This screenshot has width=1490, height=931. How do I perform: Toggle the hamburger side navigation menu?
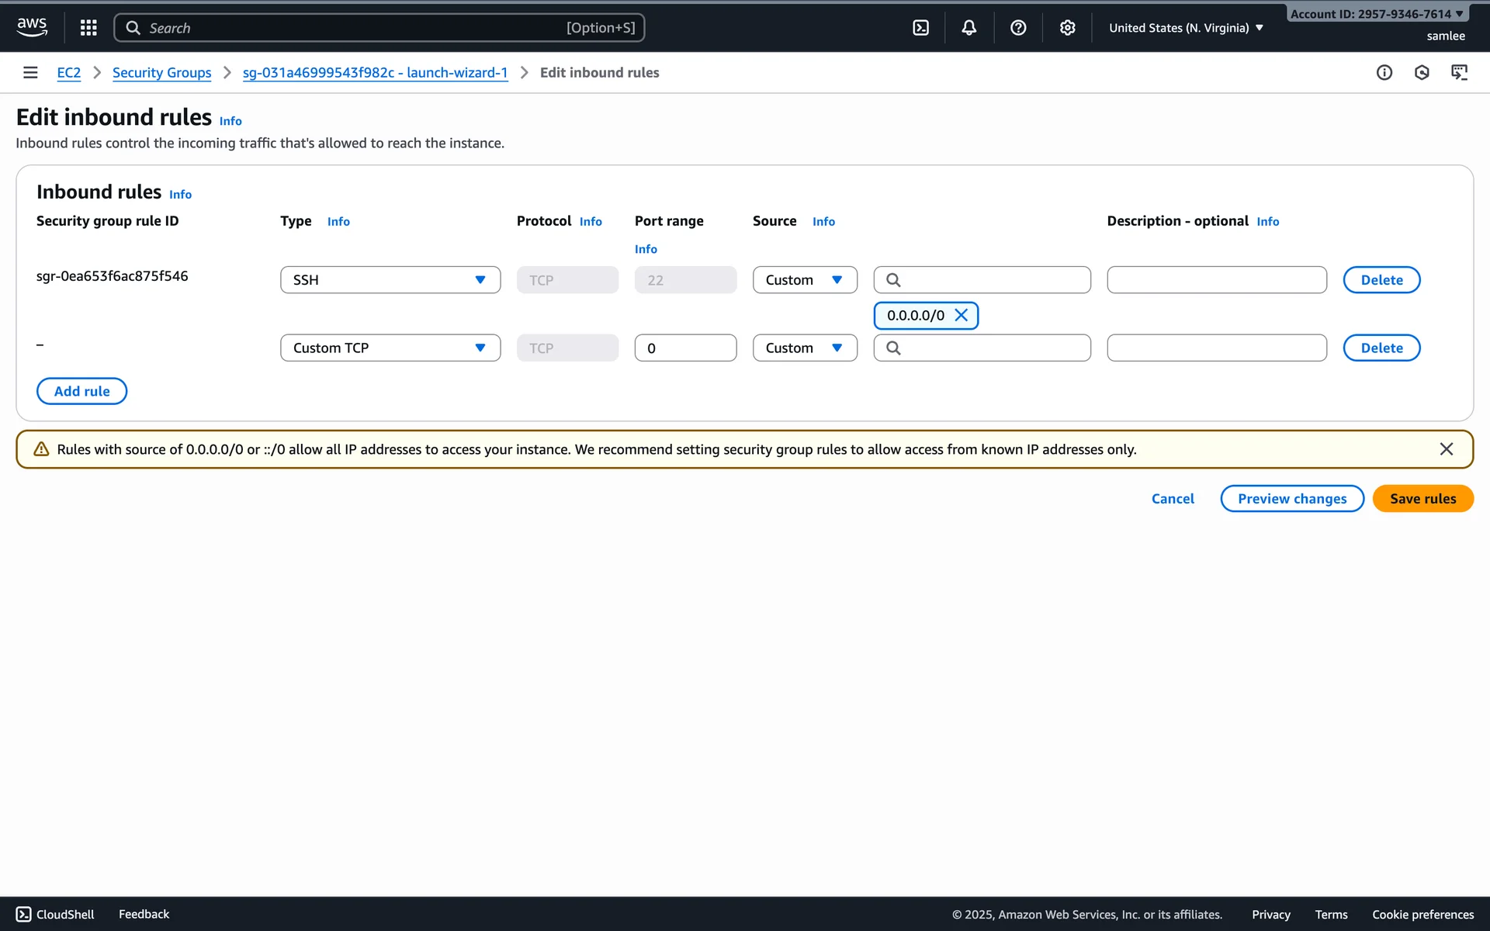point(30,72)
